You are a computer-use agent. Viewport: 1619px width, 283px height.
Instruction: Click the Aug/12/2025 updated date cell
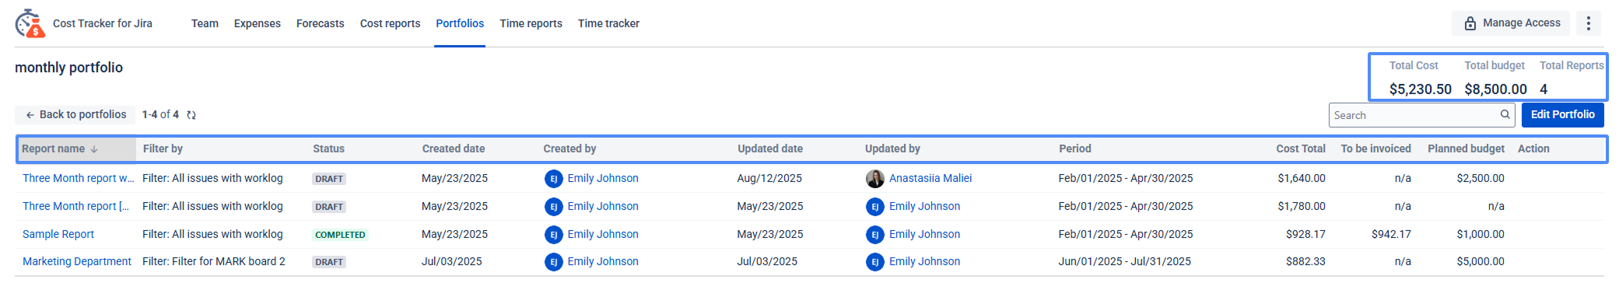[x=769, y=179]
